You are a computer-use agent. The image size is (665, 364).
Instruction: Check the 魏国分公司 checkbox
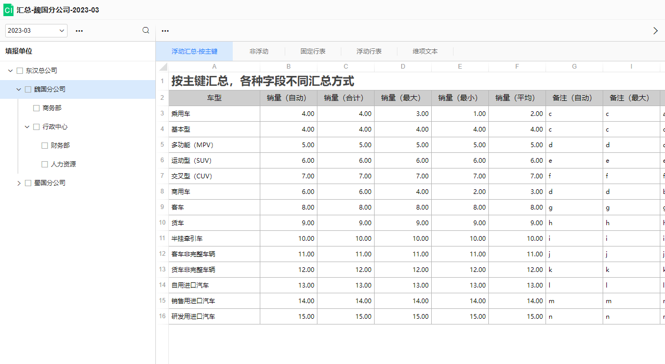pos(28,89)
